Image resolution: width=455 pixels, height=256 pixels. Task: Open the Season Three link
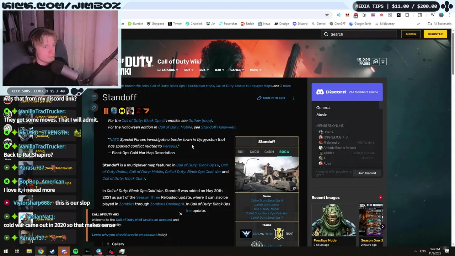148,197
